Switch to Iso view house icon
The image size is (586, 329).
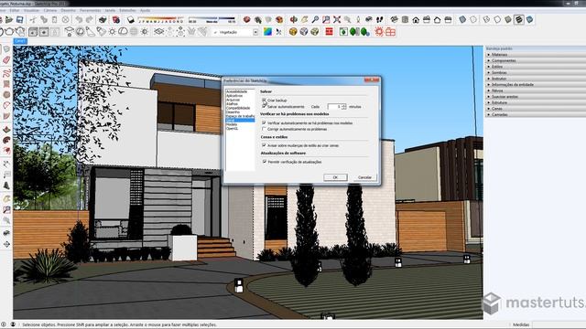point(394,19)
